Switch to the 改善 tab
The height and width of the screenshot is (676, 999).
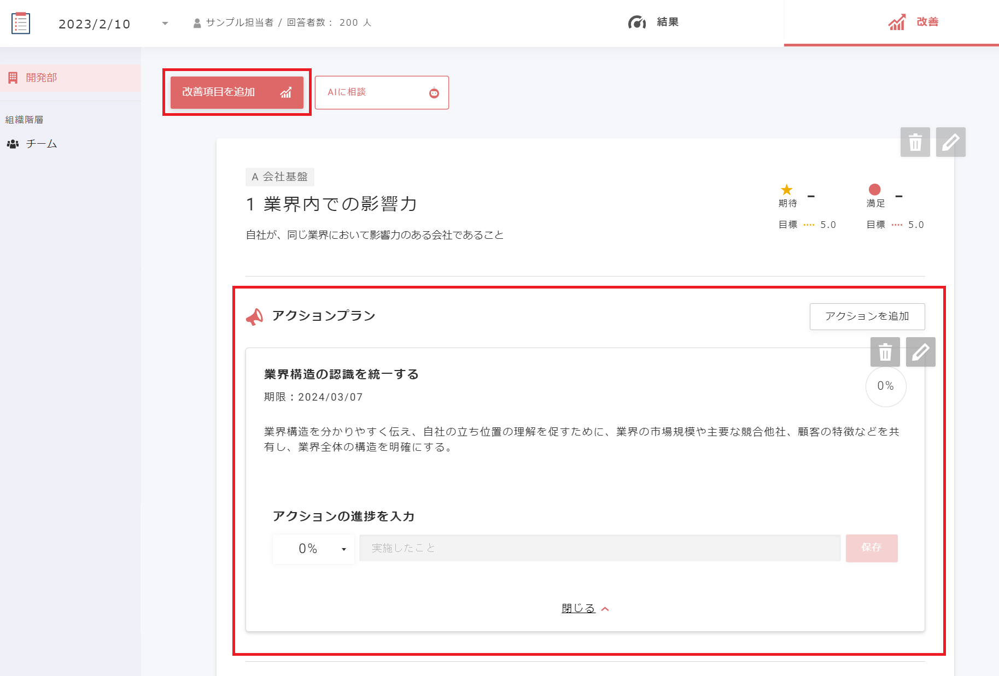[913, 22]
